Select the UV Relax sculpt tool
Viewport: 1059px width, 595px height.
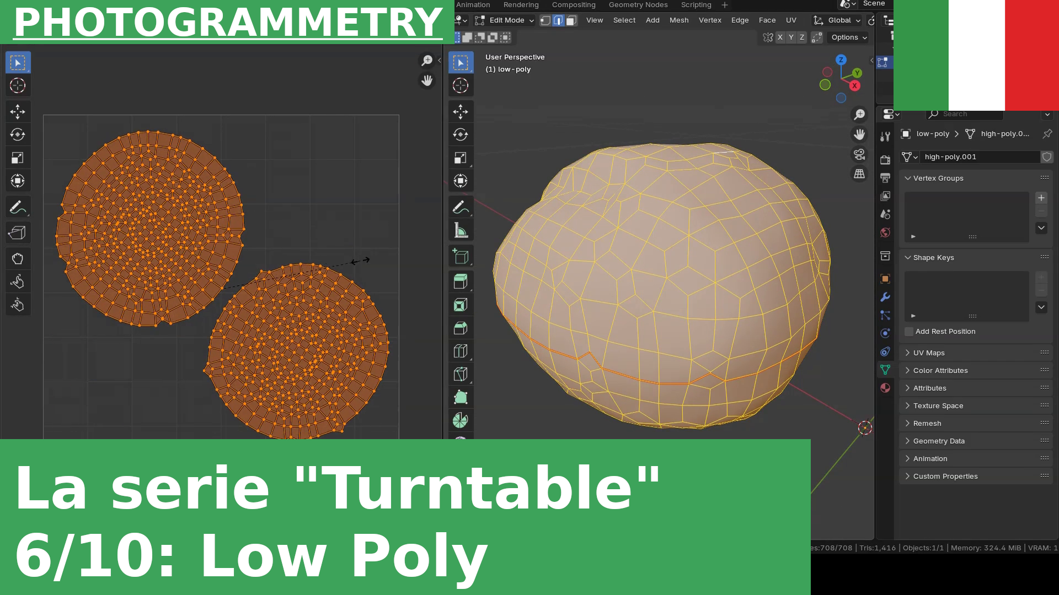(18, 282)
